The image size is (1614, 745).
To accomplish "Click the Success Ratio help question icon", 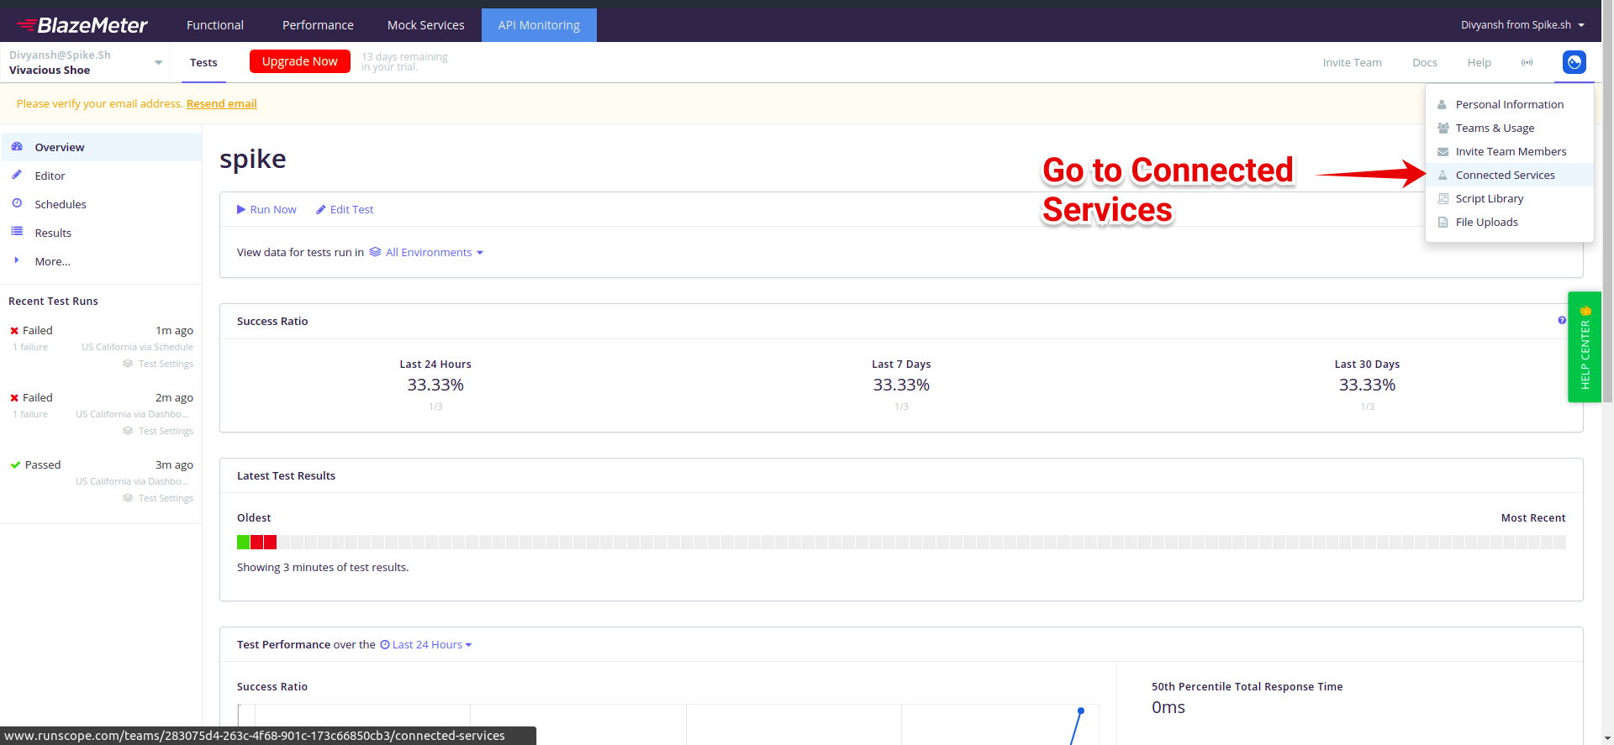I will click(x=1562, y=320).
